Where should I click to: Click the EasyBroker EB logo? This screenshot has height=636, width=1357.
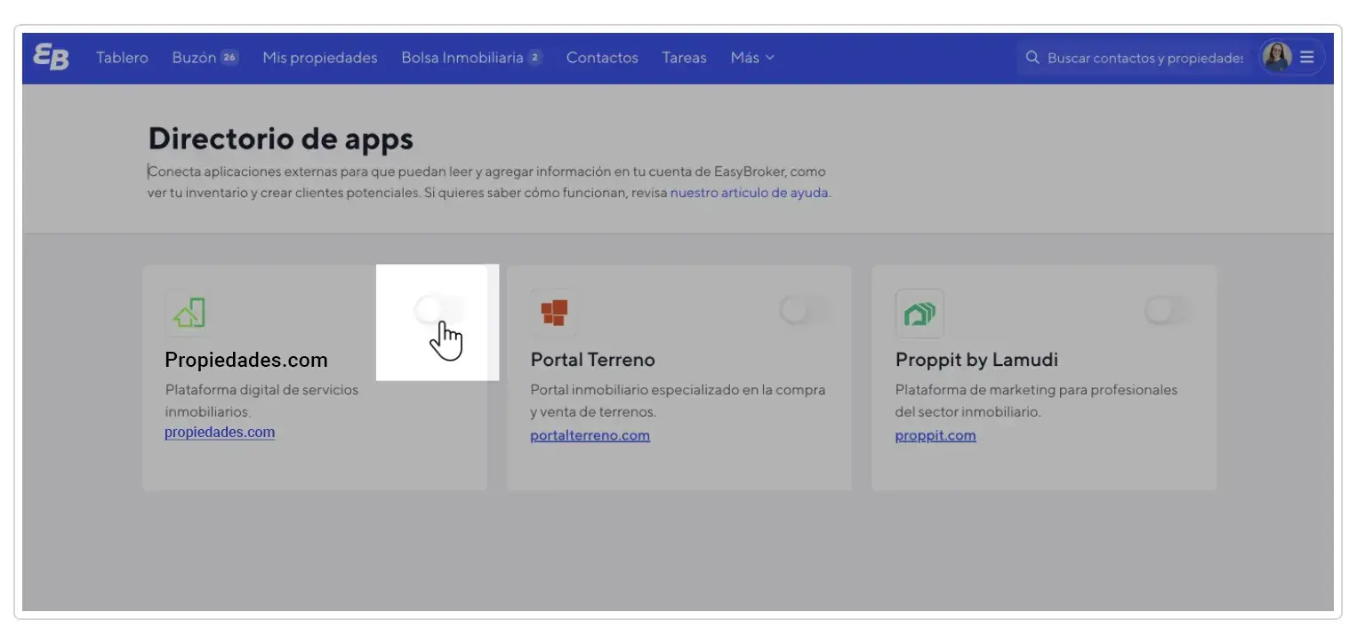click(51, 57)
